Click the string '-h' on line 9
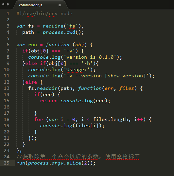This screenshot has width=174, height=176. [87, 63]
